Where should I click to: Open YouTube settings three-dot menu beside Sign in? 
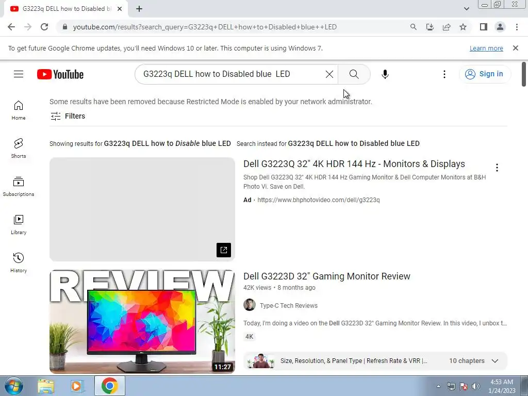point(444,74)
